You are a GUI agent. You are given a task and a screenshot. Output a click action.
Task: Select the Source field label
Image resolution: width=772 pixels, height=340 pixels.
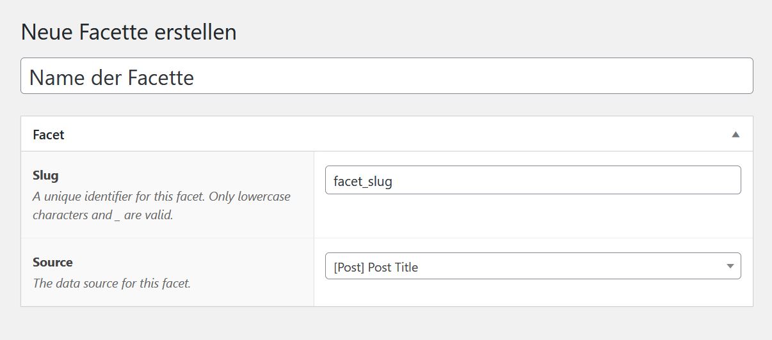[x=52, y=262]
